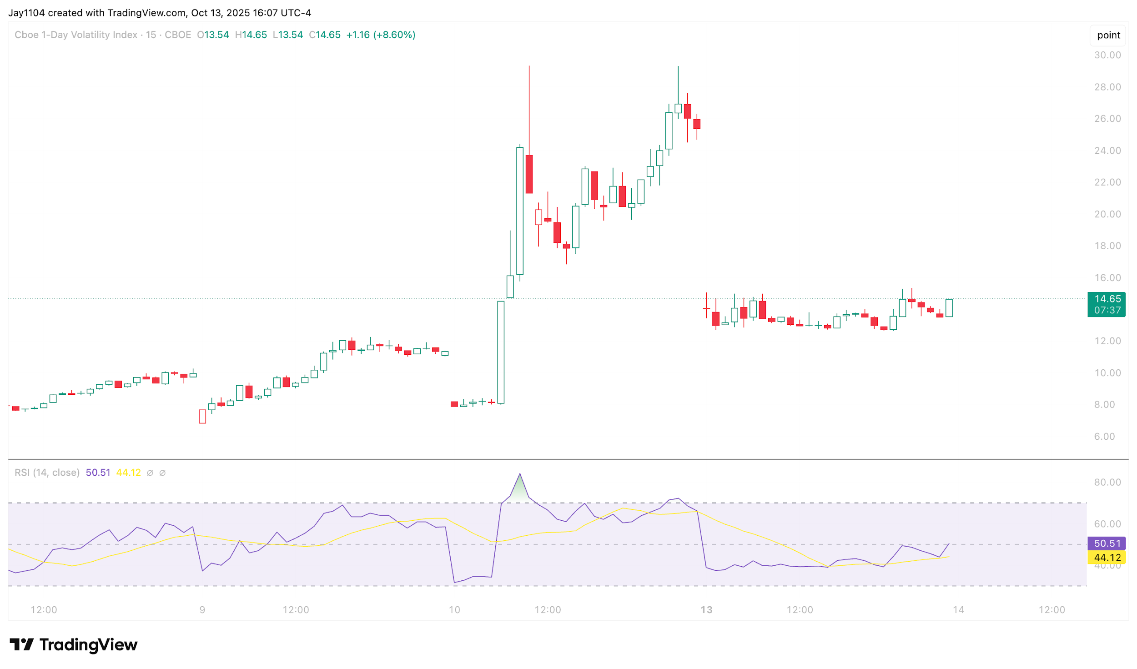Click the 30.00 price axis label
The width and height of the screenshot is (1137, 669).
pyautogui.click(x=1107, y=55)
